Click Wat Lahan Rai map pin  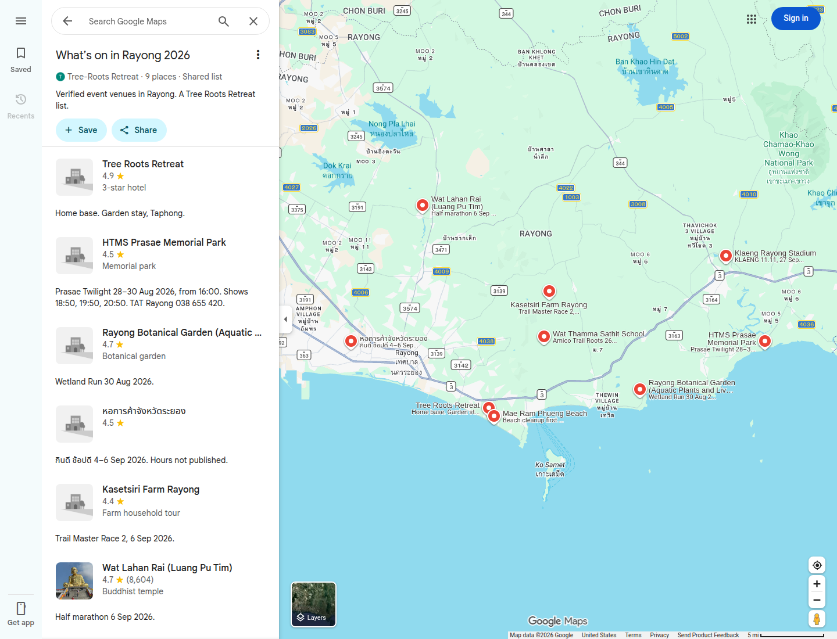(423, 206)
